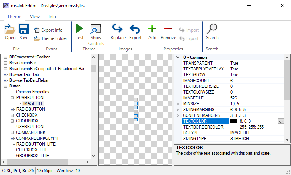Open the View ribbon tab

tap(35, 17)
